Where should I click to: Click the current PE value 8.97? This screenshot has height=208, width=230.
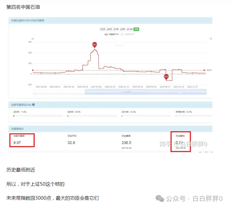pyautogui.click(x=17, y=143)
